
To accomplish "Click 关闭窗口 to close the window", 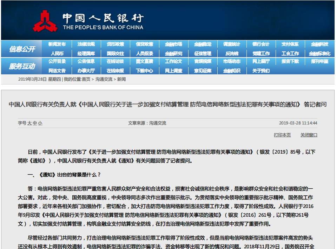I will click(x=309, y=135).
